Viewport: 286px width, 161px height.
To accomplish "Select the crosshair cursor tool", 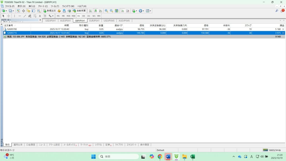I will click(9, 16).
